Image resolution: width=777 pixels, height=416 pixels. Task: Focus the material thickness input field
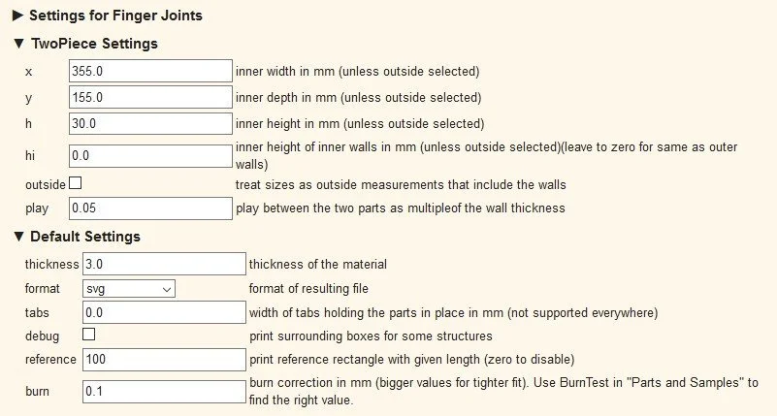click(164, 264)
